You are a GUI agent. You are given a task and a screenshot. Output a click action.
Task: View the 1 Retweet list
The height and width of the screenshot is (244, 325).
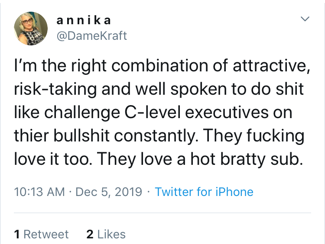tap(41, 234)
